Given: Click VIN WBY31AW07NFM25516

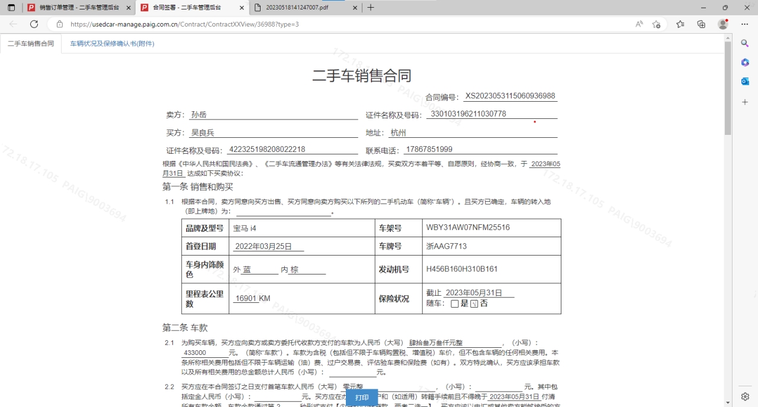Looking at the screenshot, I should 468,228.
